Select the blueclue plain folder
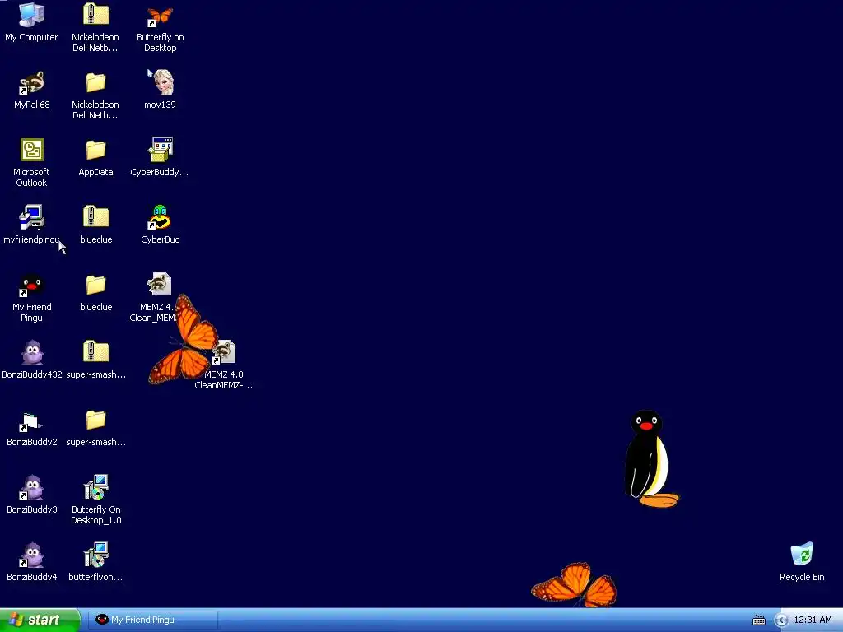Image resolution: width=843 pixels, height=632 pixels. (95, 285)
